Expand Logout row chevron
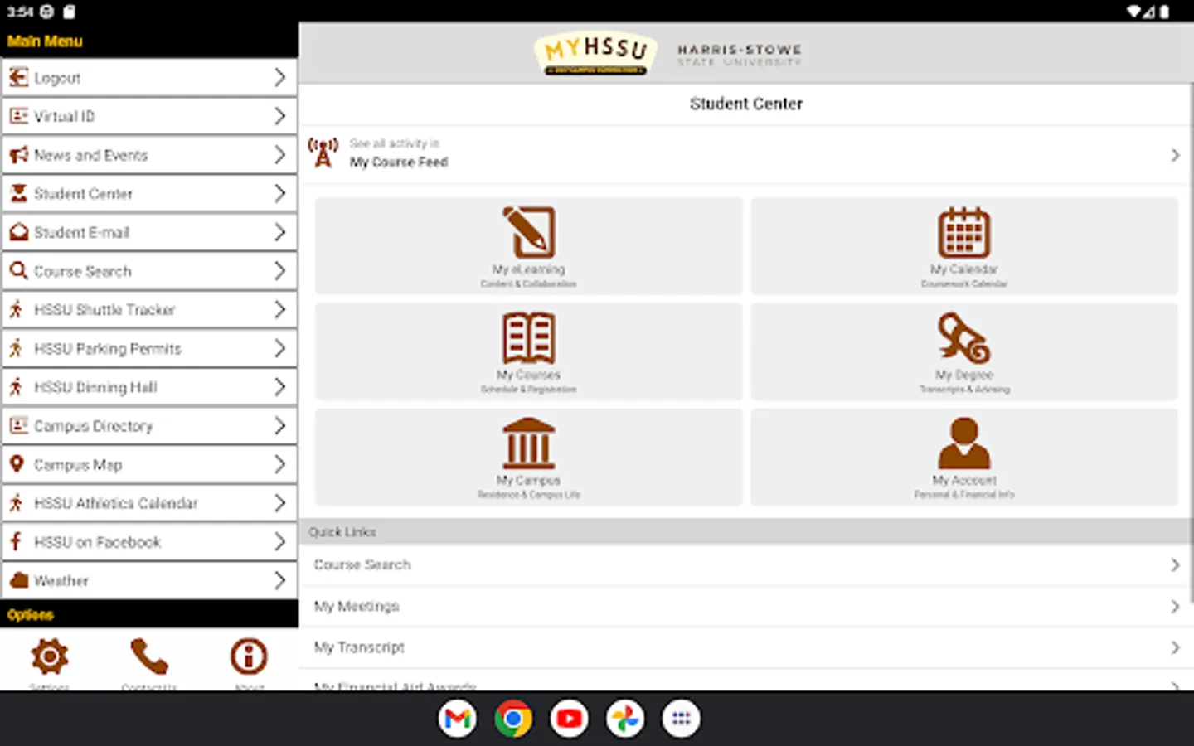This screenshot has height=746, width=1194. [x=280, y=77]
